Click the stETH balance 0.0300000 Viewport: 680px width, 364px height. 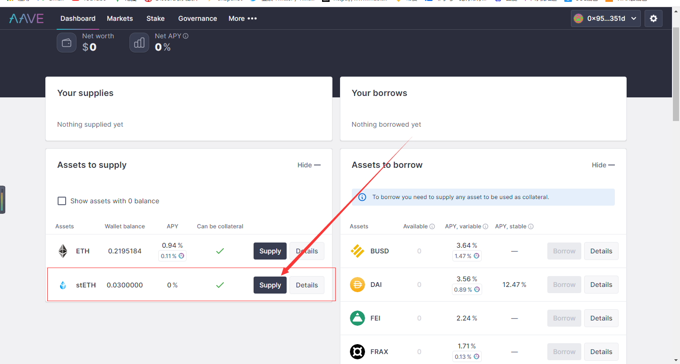pos(125,285)
